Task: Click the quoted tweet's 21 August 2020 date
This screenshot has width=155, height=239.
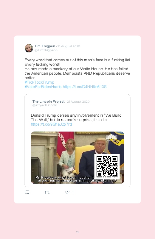Action: [78, 102]
